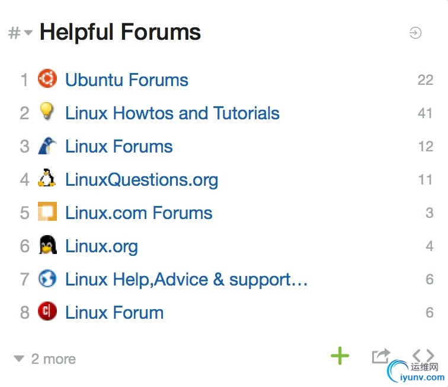Click the circled arrow icon near title

coord(415,33)
